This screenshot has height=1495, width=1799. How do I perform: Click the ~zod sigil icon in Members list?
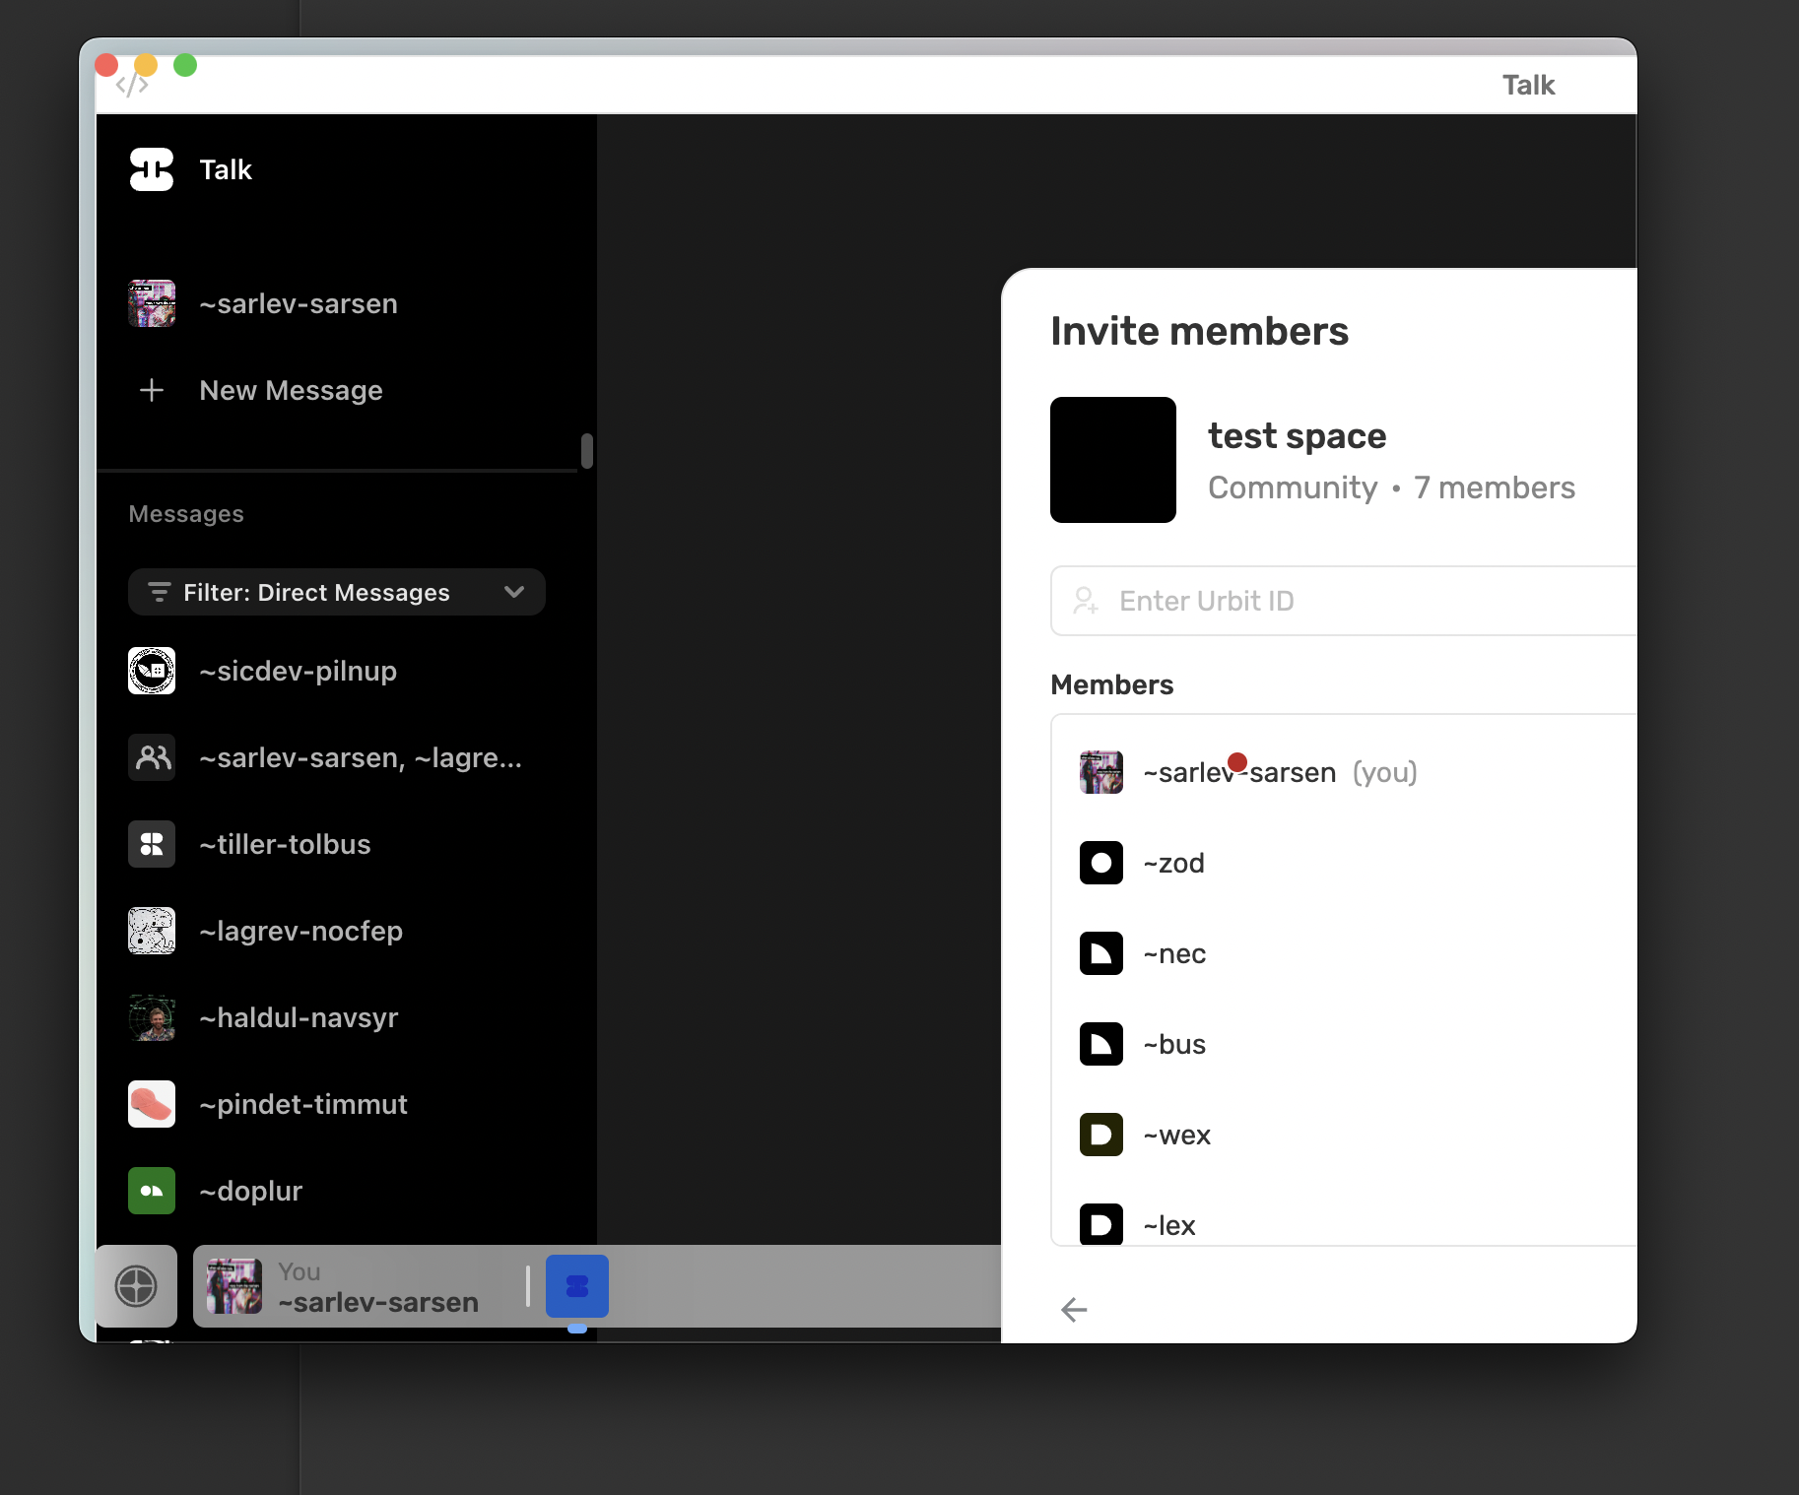[1100, 863]
